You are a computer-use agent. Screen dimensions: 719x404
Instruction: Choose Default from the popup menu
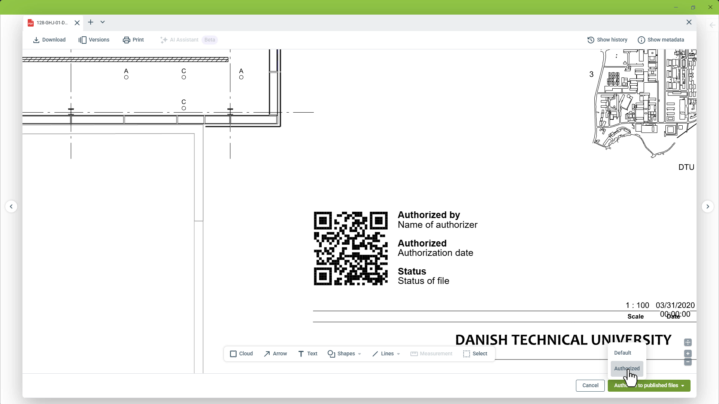[623, 353]
